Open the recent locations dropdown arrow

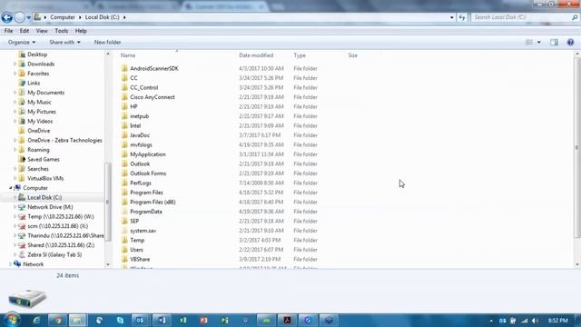click(x=28, y=17)
